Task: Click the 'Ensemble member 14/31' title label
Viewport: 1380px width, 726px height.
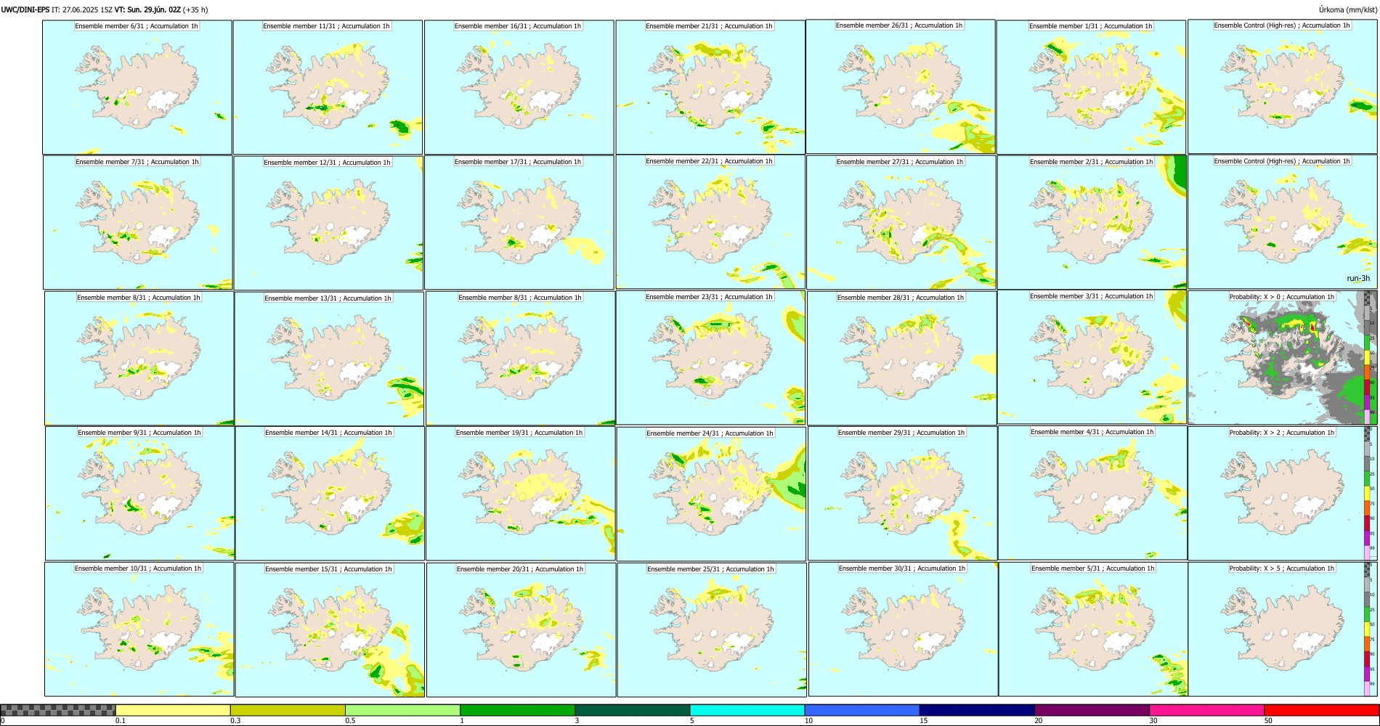Action: (x=328, y=433)
